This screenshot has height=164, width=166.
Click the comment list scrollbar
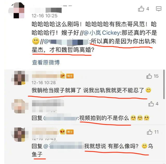tap(164, 84)
